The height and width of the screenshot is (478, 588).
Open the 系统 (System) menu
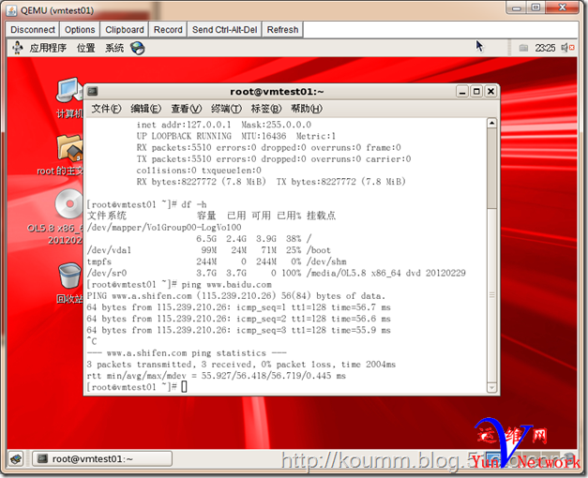tap(114, 48)
